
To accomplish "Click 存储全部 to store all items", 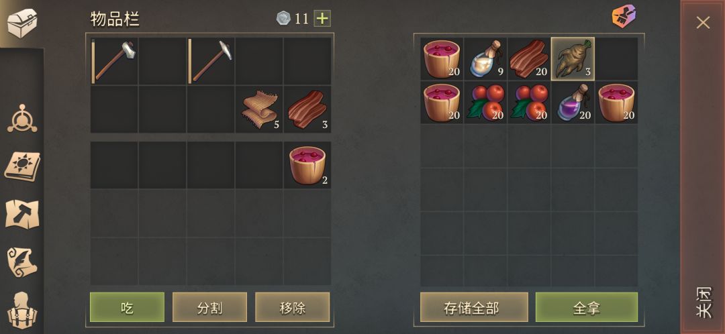I will click(x=474, y=307).
